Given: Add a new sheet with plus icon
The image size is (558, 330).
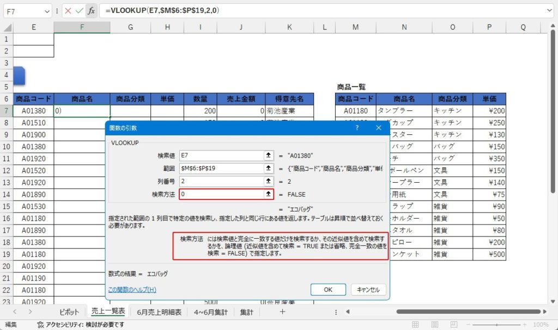Looking at the screenshot, I should click(x=282, y=312).
